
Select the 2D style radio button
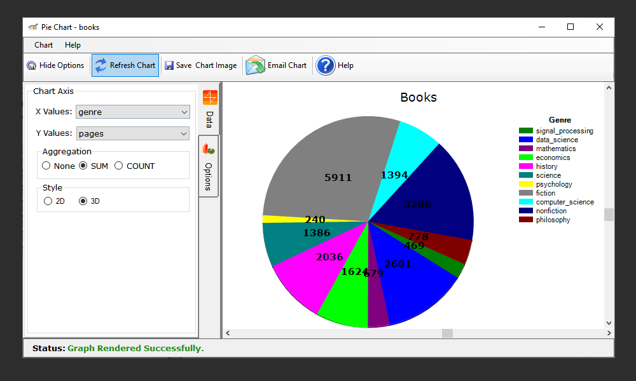48,201
